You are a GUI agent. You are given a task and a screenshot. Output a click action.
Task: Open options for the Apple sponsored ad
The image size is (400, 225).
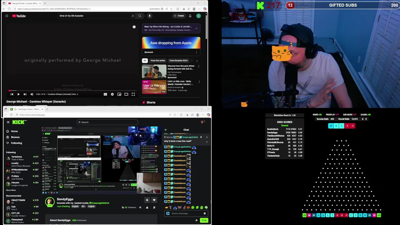196,52
